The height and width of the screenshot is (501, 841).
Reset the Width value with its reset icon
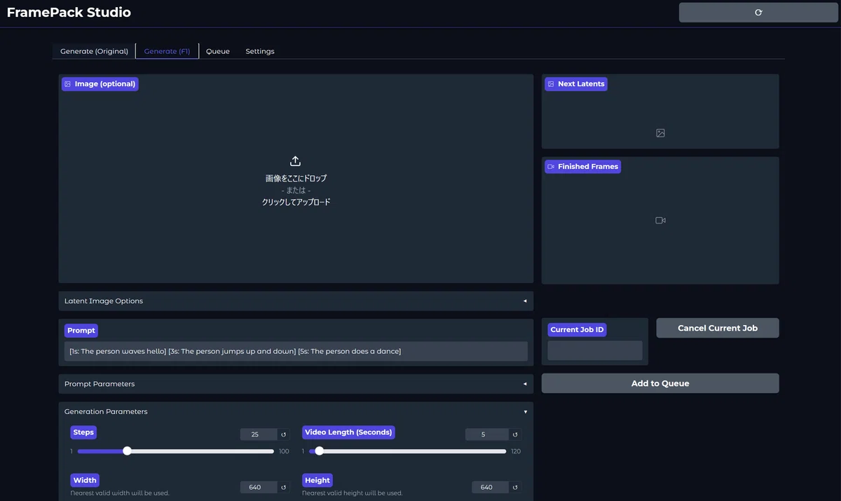pos(284,487)
